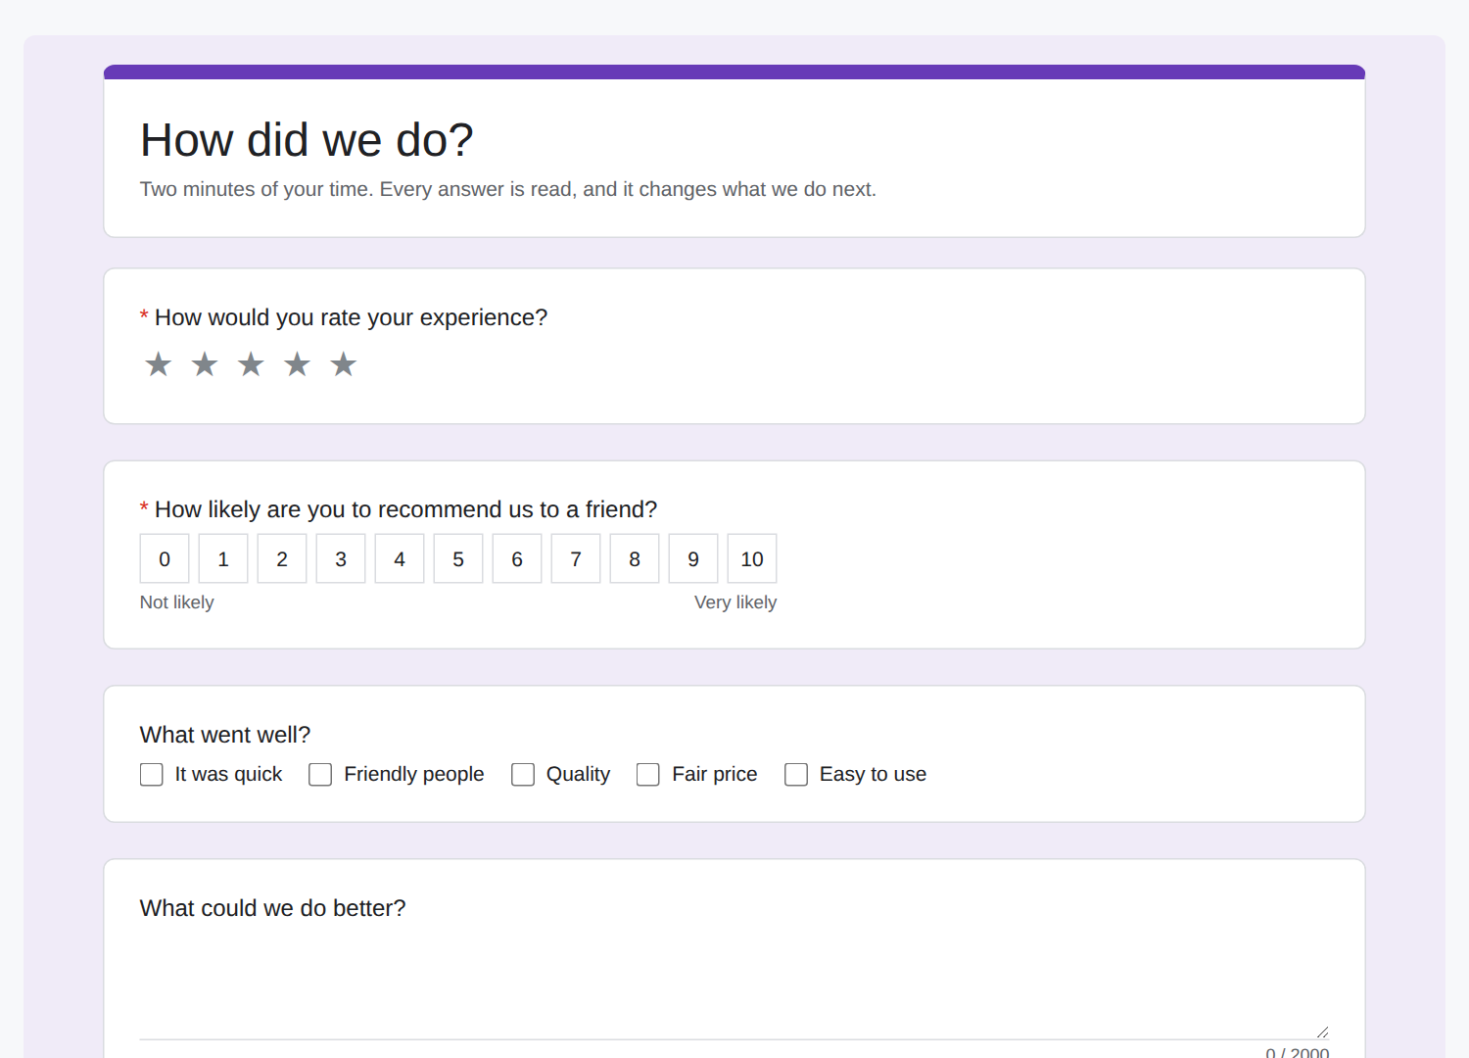This screenshot has height=1058, width=1469.
Task: Select 0 on the recommend scale
Action: click(x=165, y=558)
